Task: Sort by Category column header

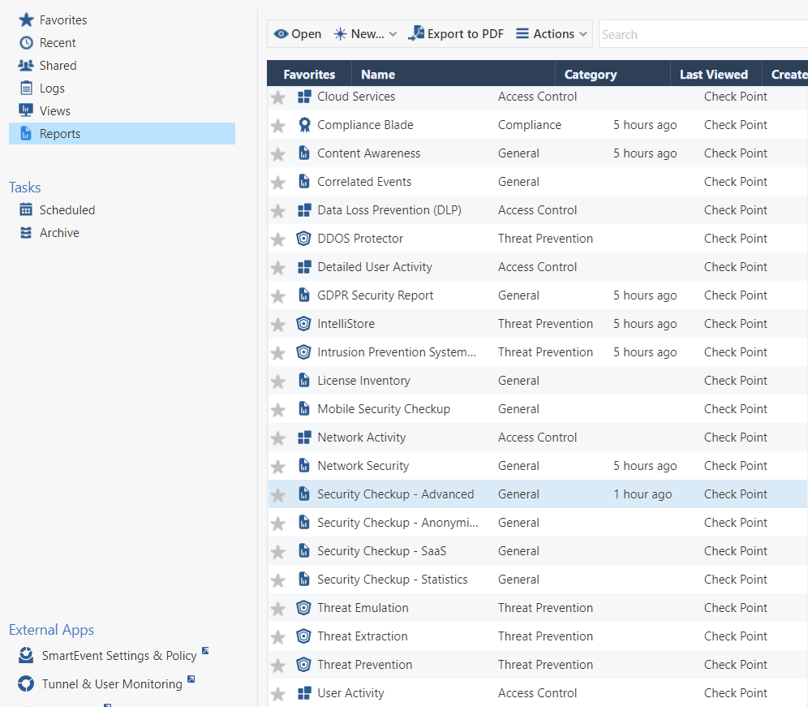Action: (591, 74)
